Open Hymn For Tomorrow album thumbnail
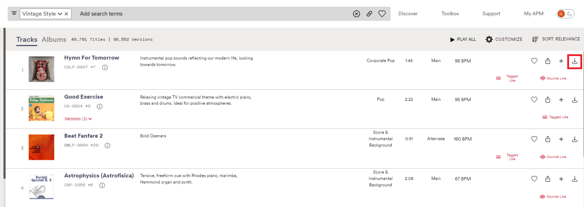 click(42, 69)
